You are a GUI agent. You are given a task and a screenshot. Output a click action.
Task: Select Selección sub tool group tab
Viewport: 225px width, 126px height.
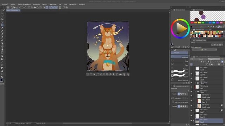click(x=179, y=53)
